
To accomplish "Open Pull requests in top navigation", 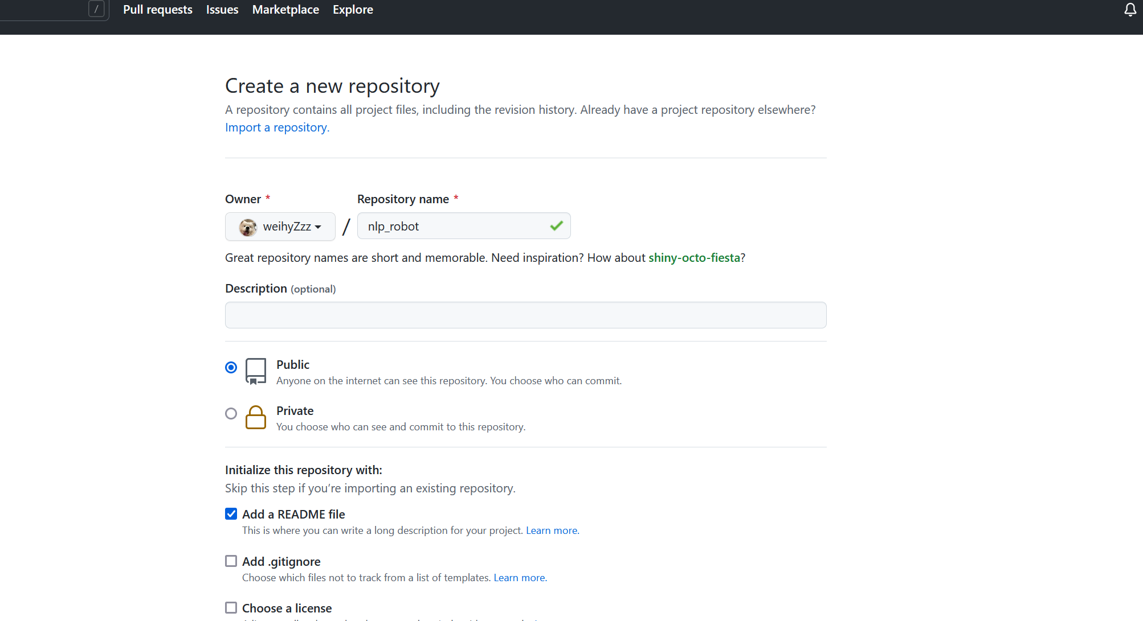I will coord(158,10).
